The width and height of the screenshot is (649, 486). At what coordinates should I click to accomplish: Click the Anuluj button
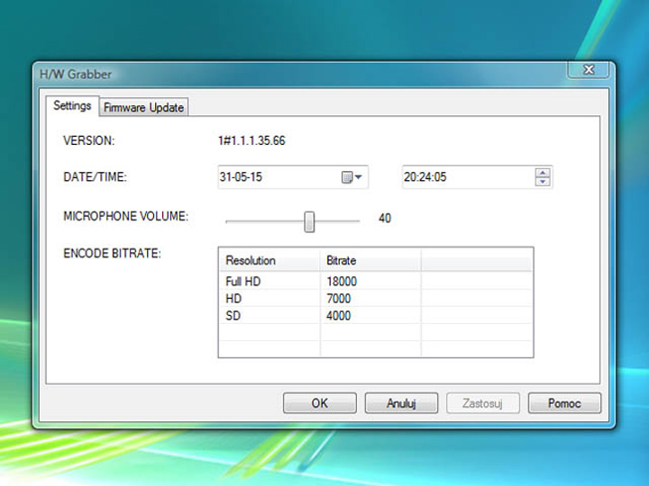[x=401, y=403]
